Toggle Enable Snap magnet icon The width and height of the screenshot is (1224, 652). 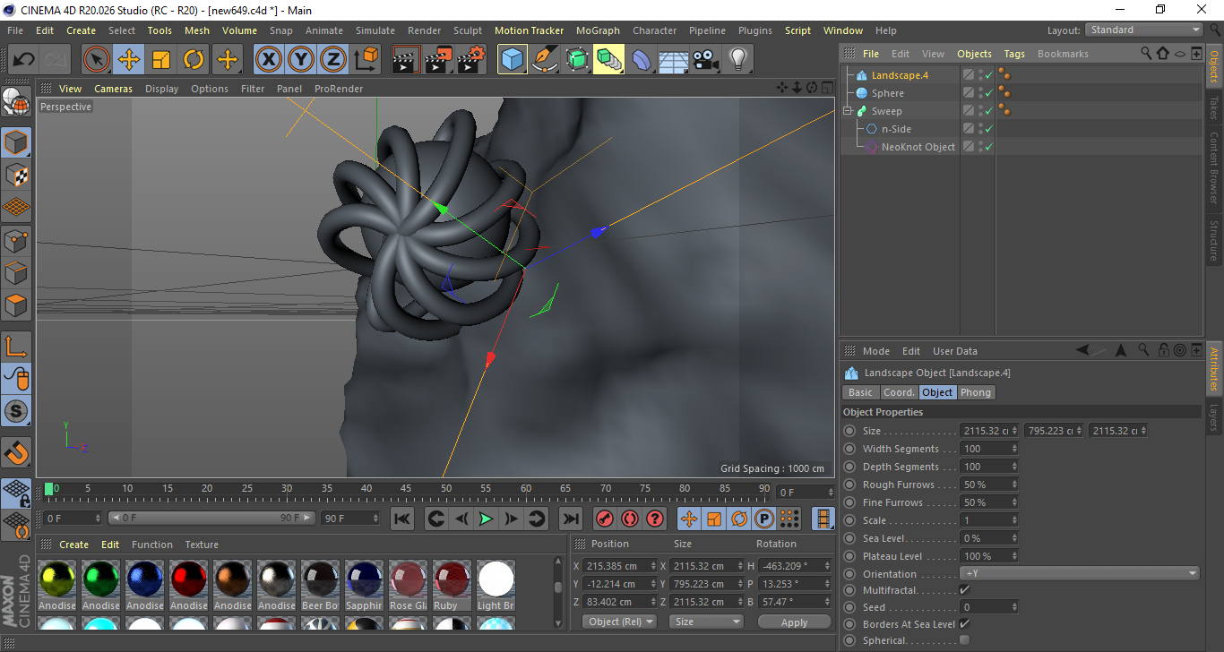point(16,452)
